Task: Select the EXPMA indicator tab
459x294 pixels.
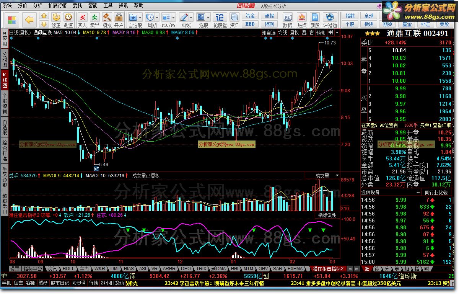Action: coord(296,269)
